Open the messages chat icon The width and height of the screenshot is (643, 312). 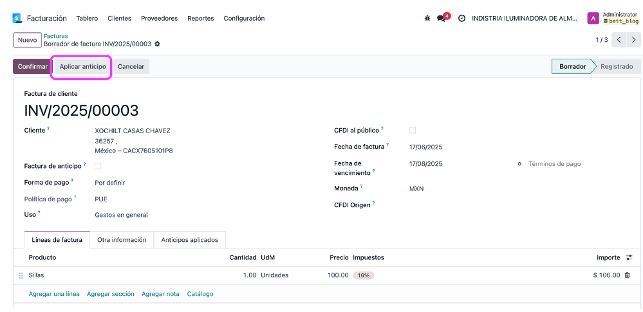click(x=442, y=19)
